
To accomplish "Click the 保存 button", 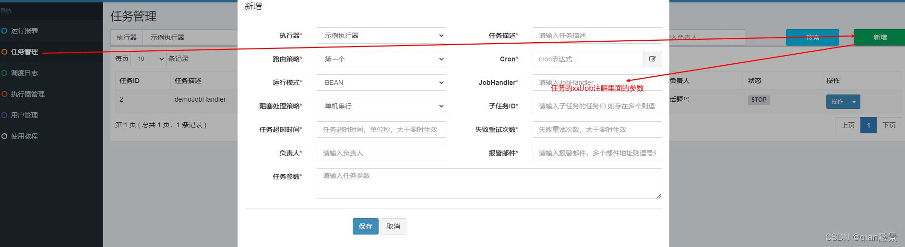I will point(366,226).
